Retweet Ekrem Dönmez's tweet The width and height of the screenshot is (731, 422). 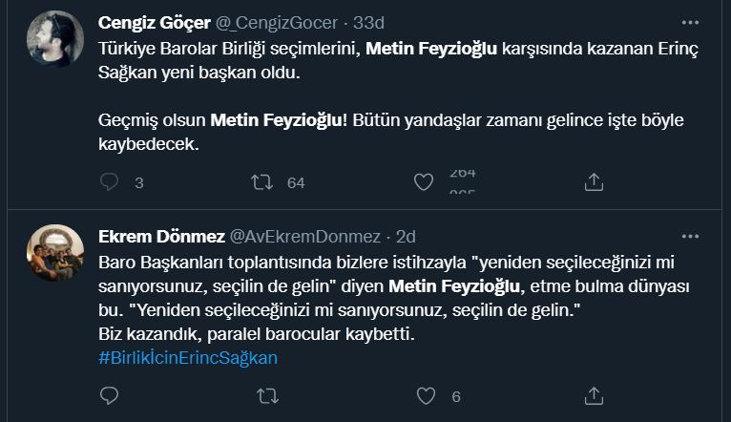(x=268, y=395)
